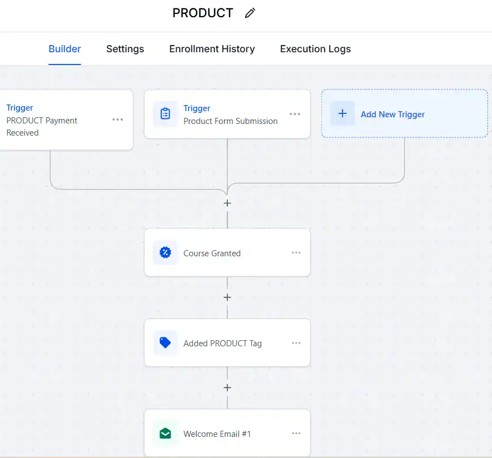Add a step above Course Granted

tap(227, 203)
